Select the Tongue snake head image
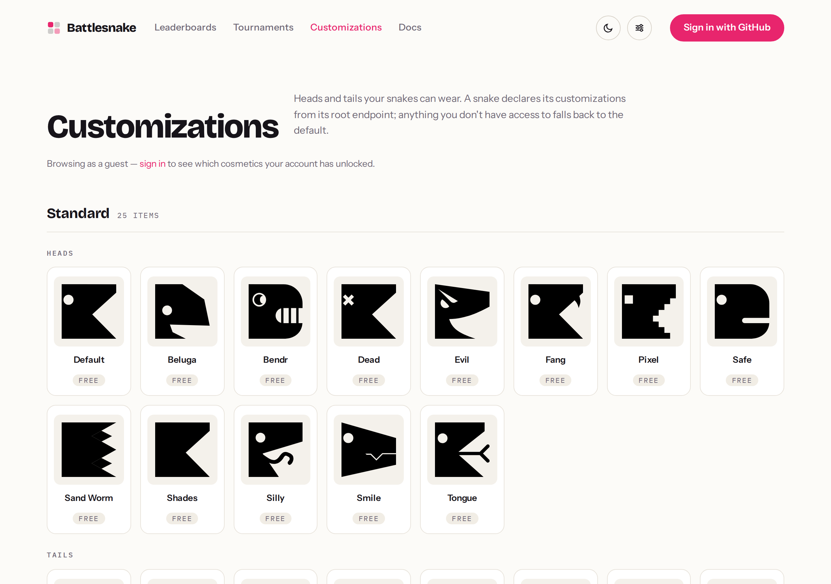 point(462,449)
